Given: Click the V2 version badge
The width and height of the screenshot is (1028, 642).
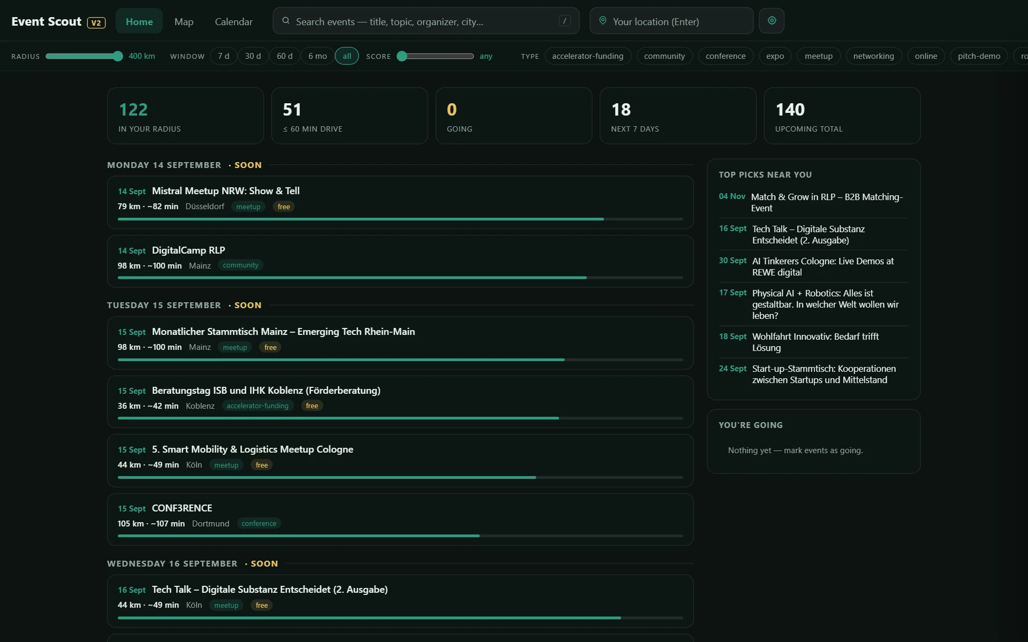Looking at the screenshot, I should click(x=96, y=22).
